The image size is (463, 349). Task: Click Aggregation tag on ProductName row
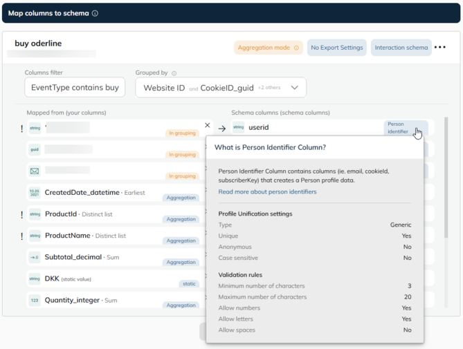181,240
